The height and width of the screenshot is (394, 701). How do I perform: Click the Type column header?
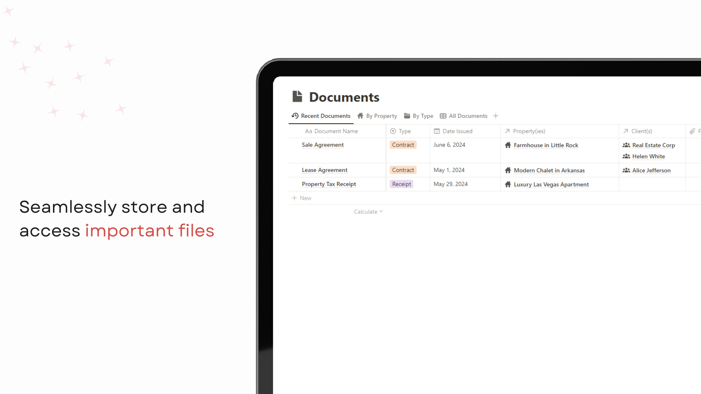click(x=408, y=131)
